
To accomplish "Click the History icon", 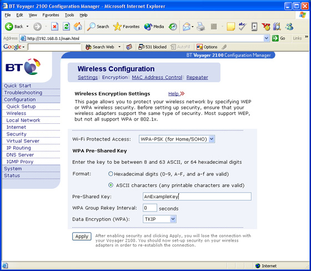I will click(x=173, y=27).
